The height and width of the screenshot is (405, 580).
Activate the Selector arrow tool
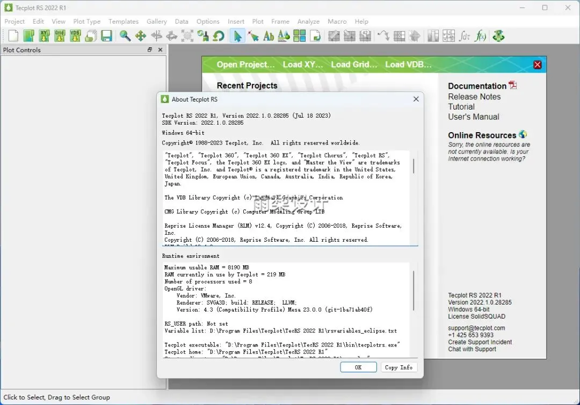pyautogui.click(x=237, y=36)
